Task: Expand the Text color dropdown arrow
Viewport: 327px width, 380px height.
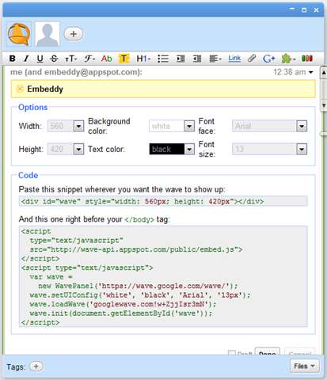Action: [x=189, y=149]
